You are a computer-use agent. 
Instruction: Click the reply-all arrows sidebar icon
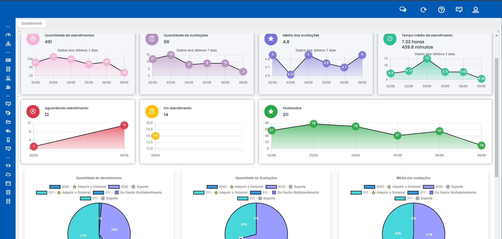(8, 131)
